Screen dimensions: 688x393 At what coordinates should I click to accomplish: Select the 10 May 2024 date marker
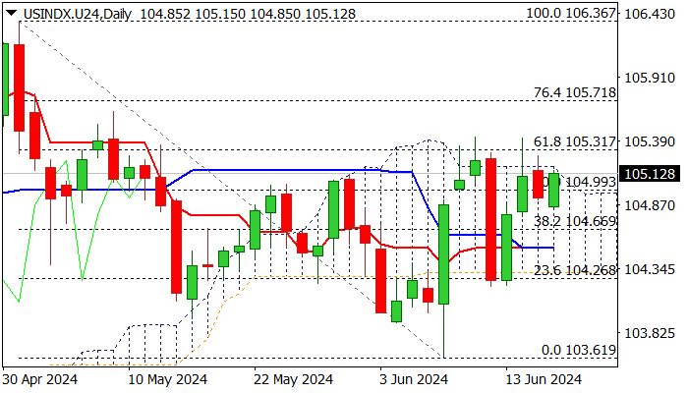(x=168, y=379)
